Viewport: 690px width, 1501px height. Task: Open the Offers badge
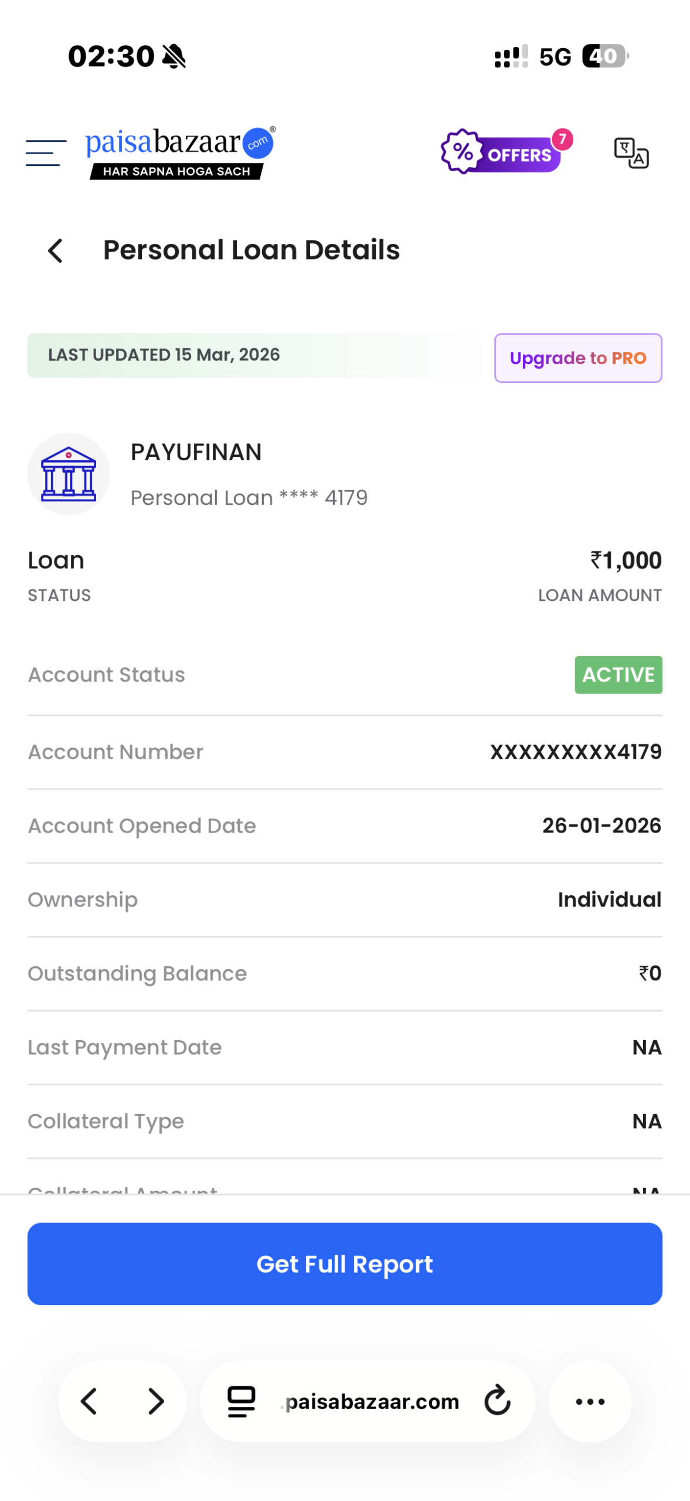505,152
